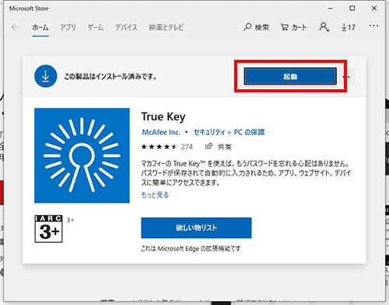
Task: Open セキュリティ > PC の保護 category link
Action: tap(230, 132)
